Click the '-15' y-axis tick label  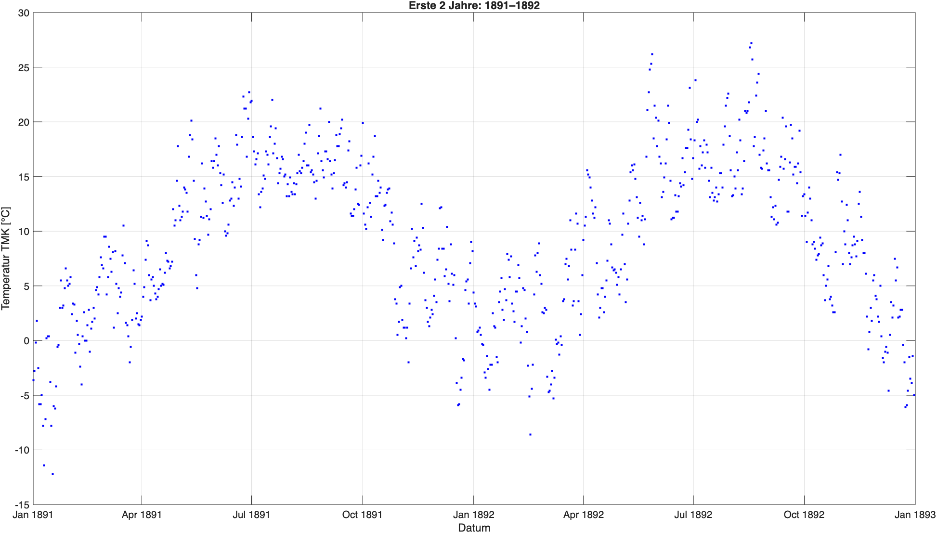[22, 505]
